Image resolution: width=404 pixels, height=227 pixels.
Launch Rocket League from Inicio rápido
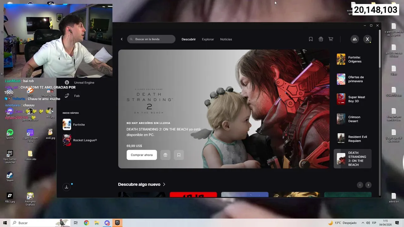pos(80,140)
